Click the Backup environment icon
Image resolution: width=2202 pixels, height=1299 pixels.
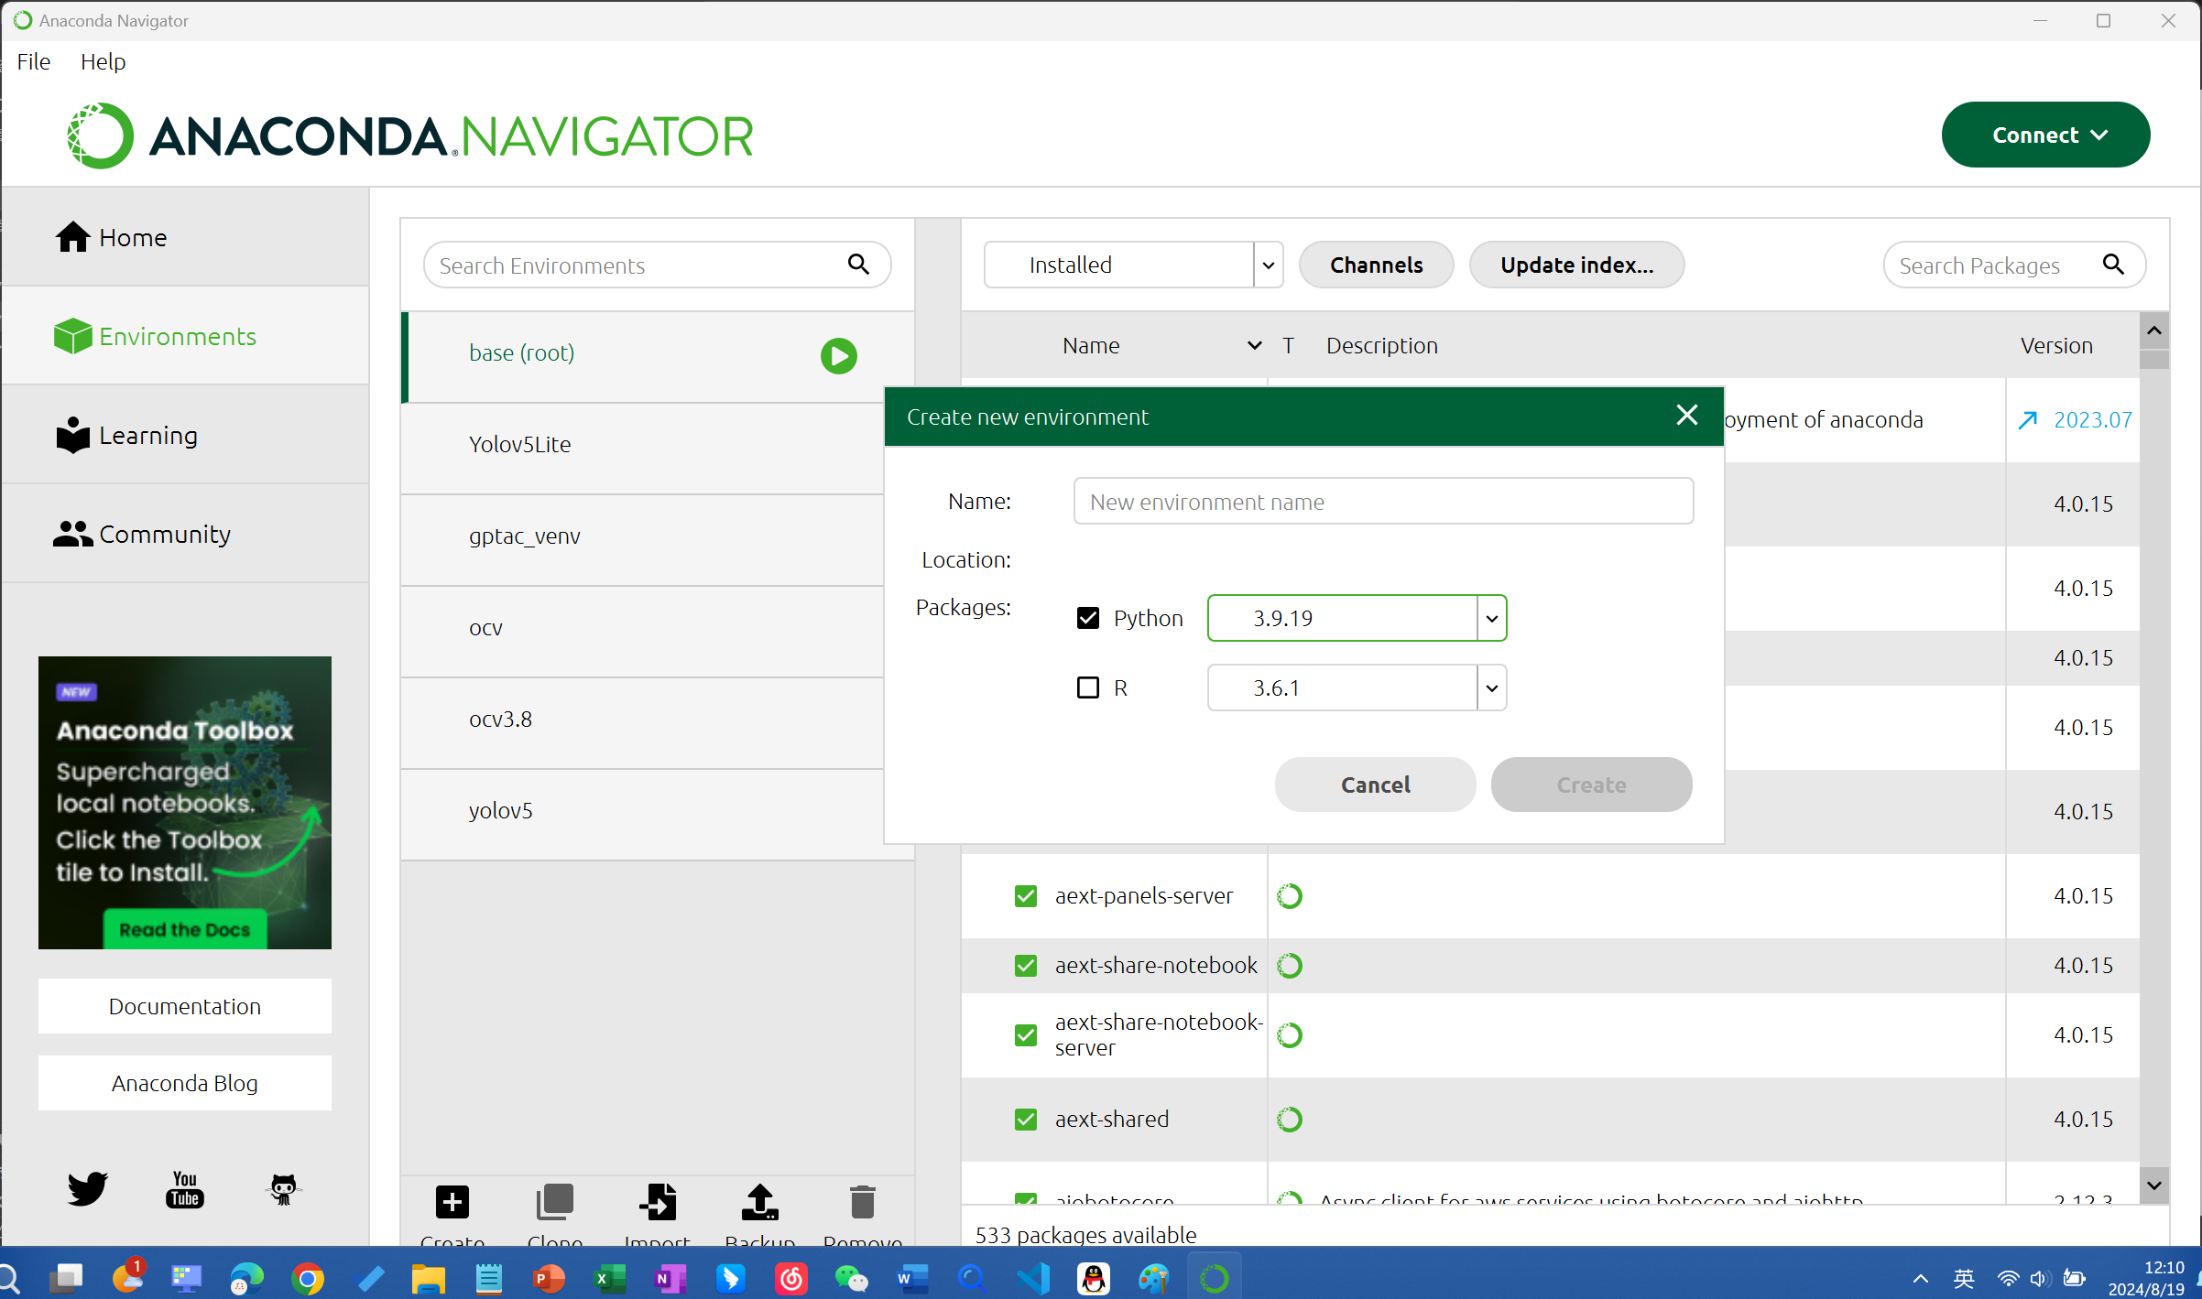coord(760,1202)
